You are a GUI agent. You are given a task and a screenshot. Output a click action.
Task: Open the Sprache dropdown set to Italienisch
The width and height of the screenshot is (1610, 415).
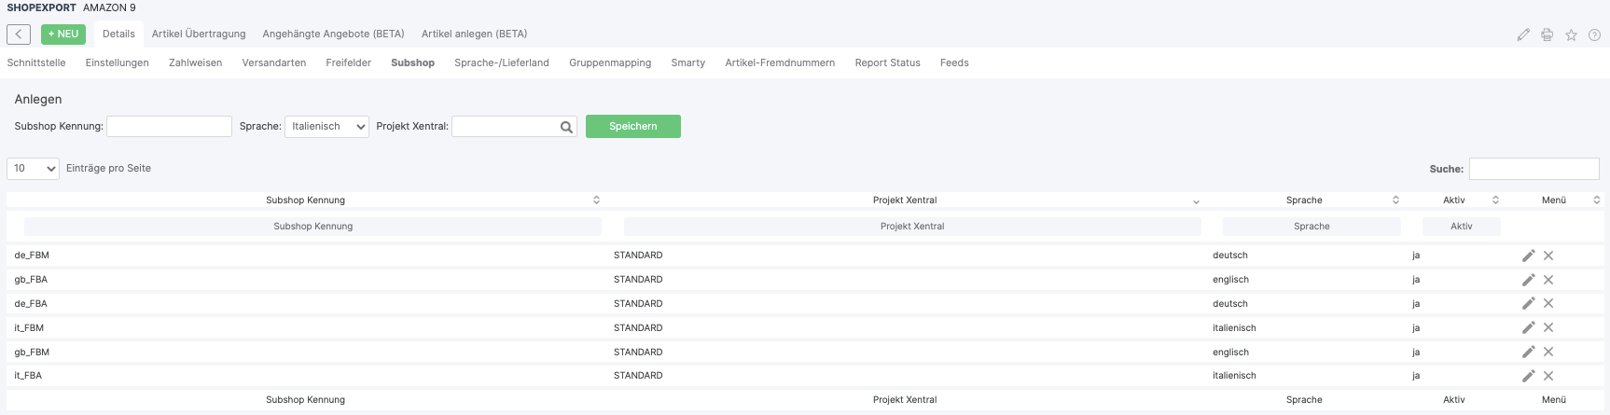326,127
